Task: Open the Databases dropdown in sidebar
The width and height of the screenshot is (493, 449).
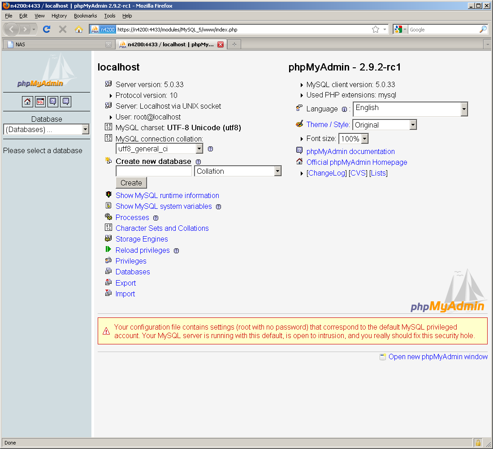Action: point(46,129)
